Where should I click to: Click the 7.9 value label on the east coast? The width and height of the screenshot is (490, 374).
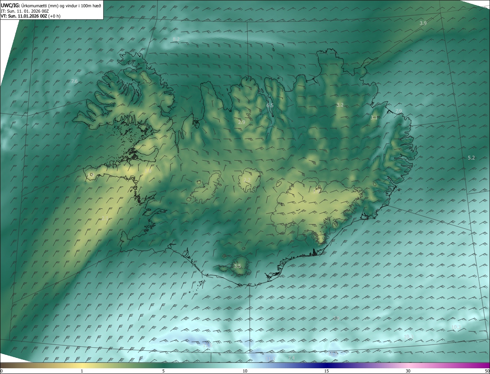399,111
